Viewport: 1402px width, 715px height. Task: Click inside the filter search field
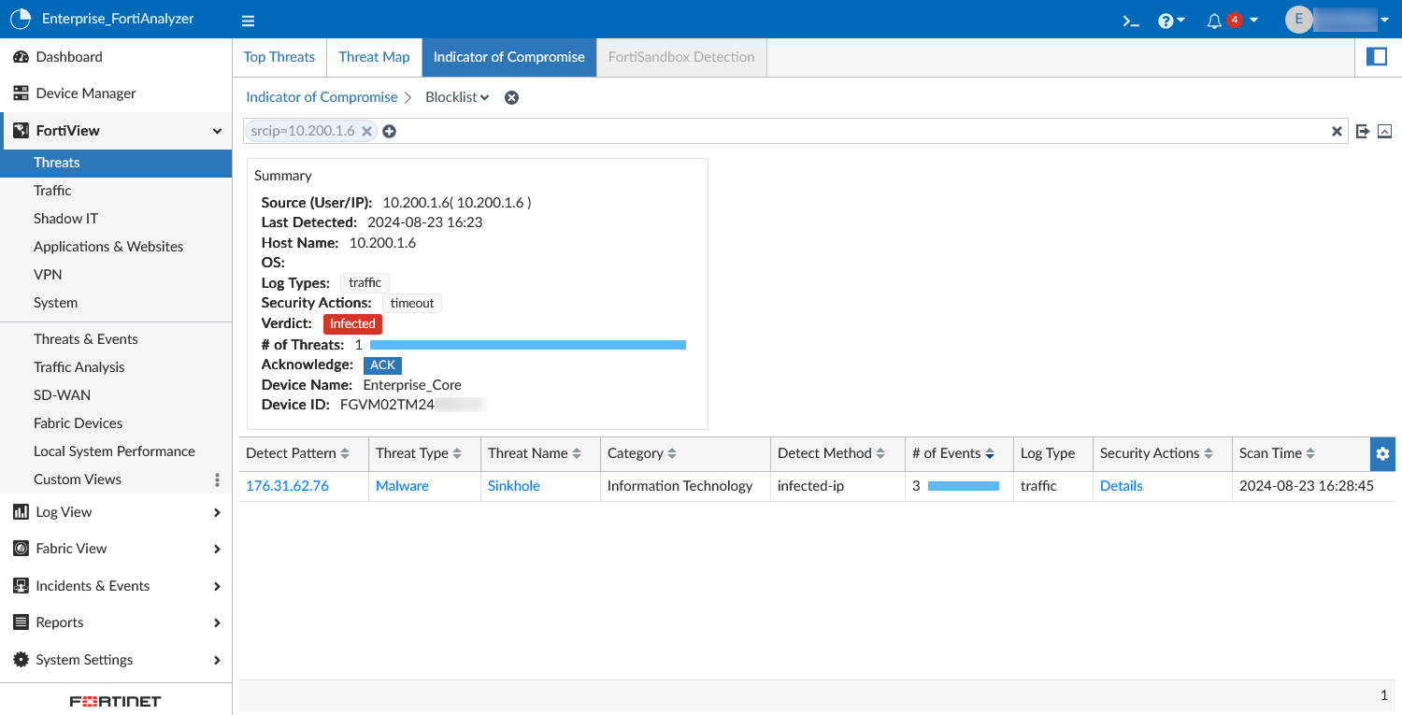coord(841,132)
